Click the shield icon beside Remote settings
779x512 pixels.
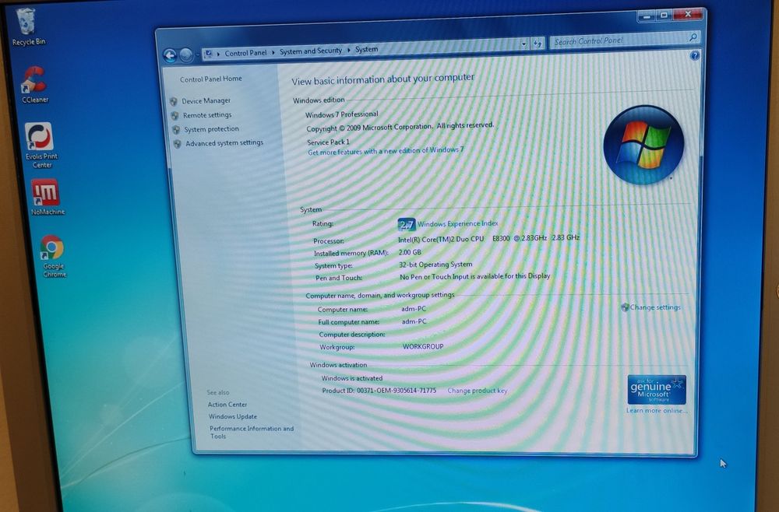[174, 116]
